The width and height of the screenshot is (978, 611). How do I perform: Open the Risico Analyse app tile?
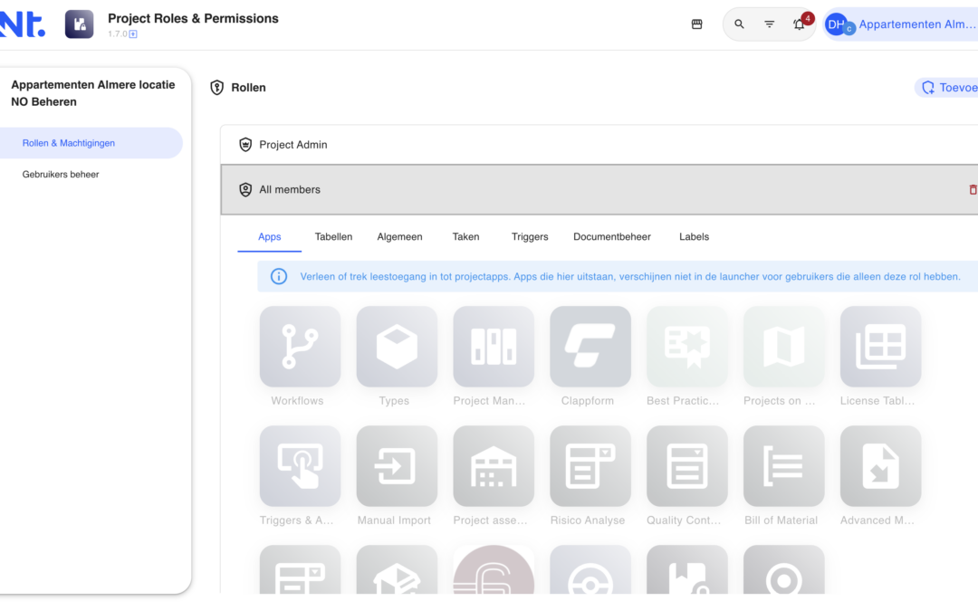pos(590,466)
